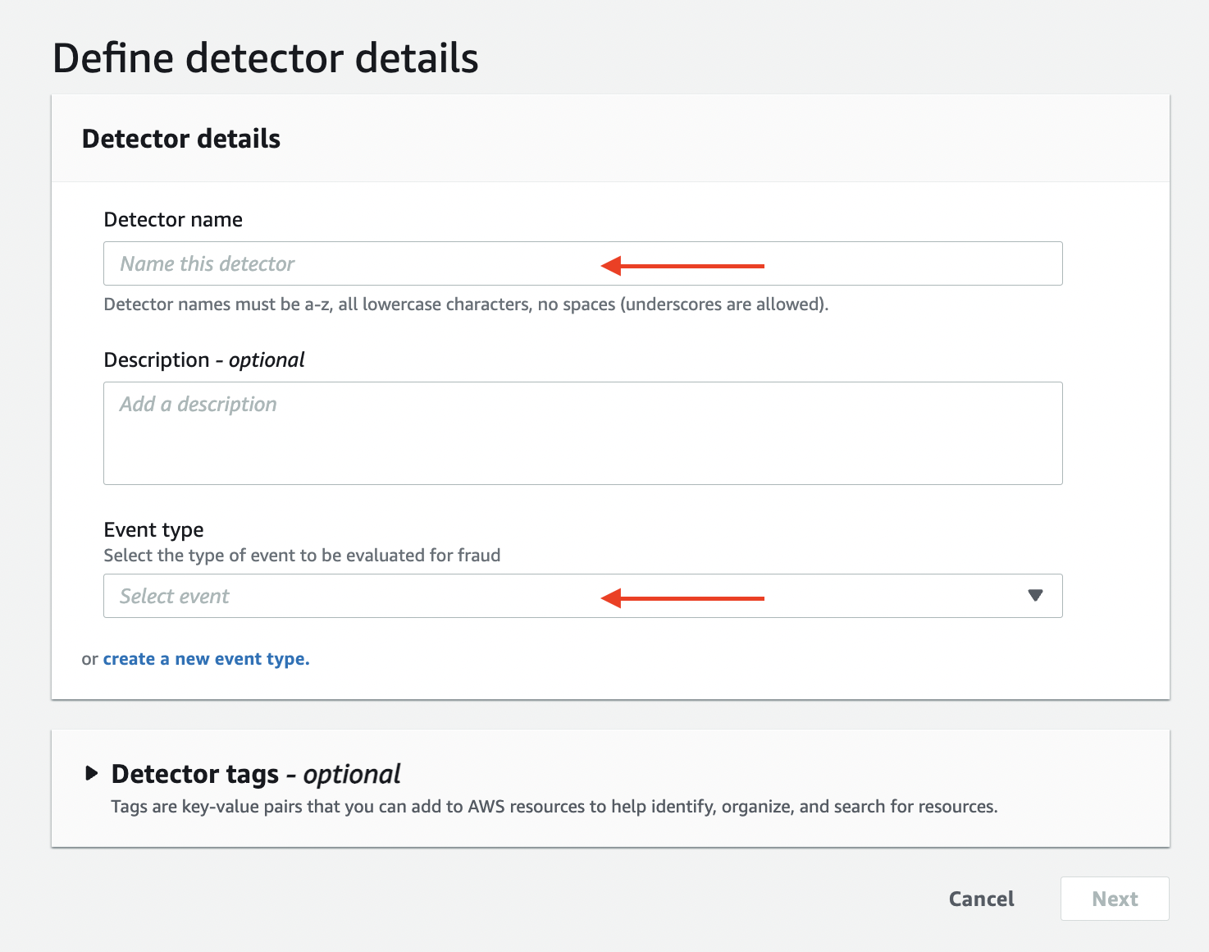Click the red arrow in Select event field
Viewport: 1209px width, 952px height.
pyautogui.click(x=682, y=598)
